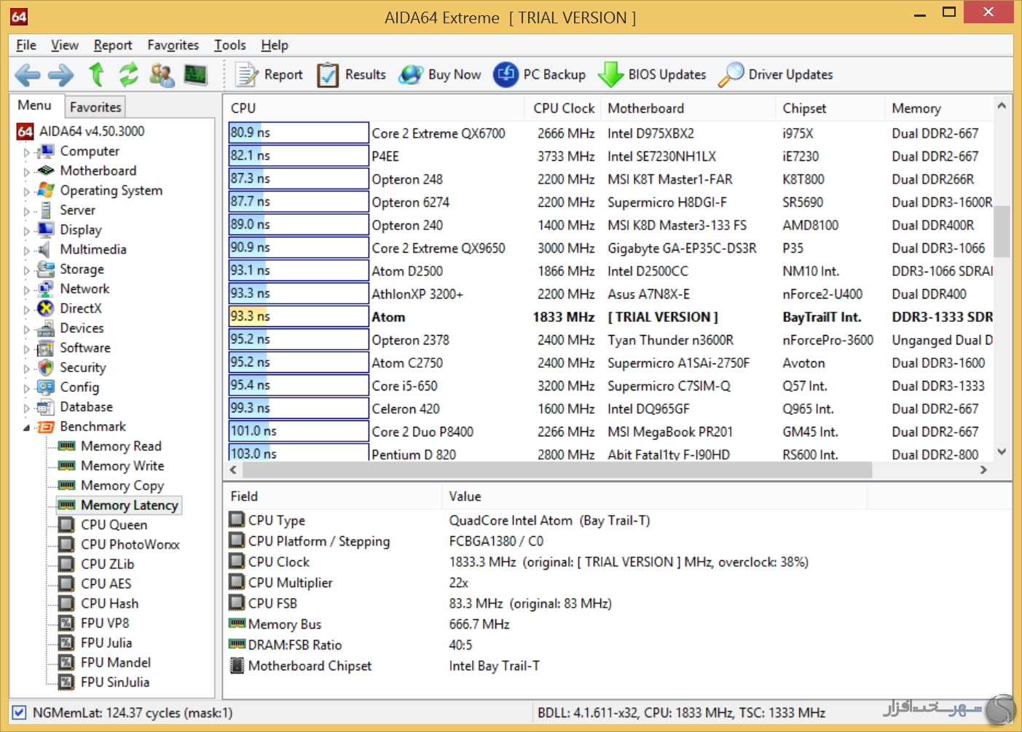Select the FPU Mandel benchmark

tap(116, 662)
